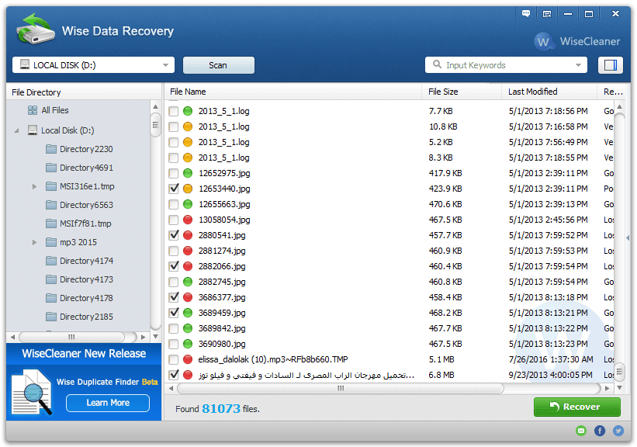Click the file list vertical scrollbar thumb
Image resolution: width=637 pixels, height=447 pixels.
(x=619, y=372)
